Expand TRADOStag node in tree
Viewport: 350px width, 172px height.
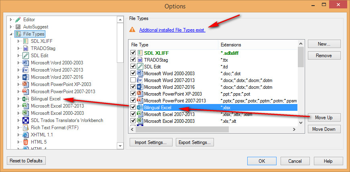tap(18, 48)
